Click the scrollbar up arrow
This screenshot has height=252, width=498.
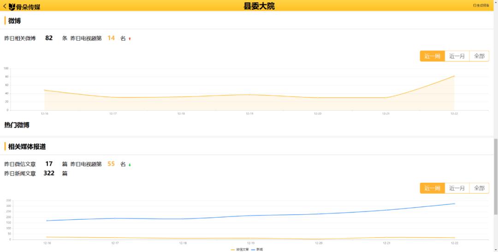[495, 1]
